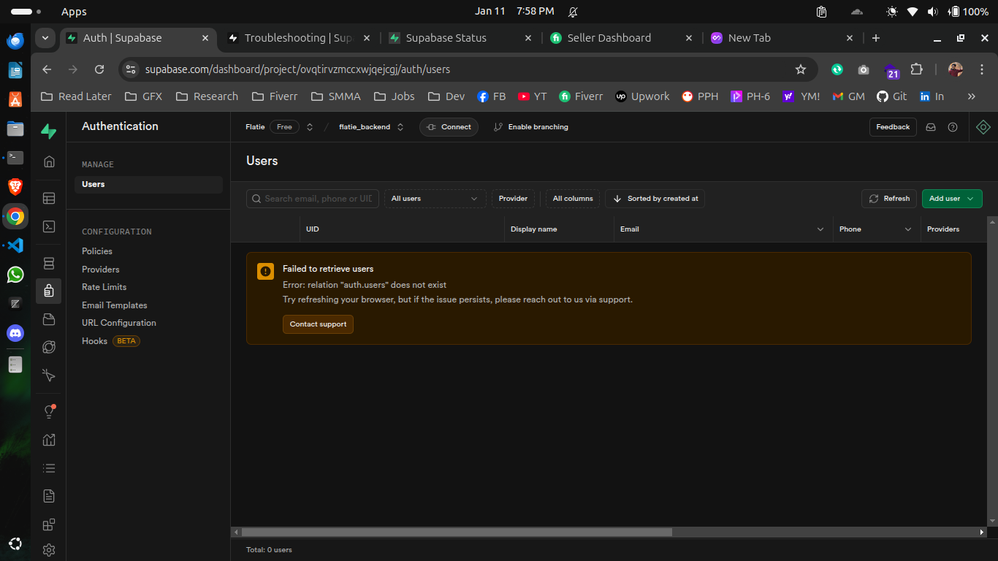Open the flatie_backend project switcher

coord(365,126)
